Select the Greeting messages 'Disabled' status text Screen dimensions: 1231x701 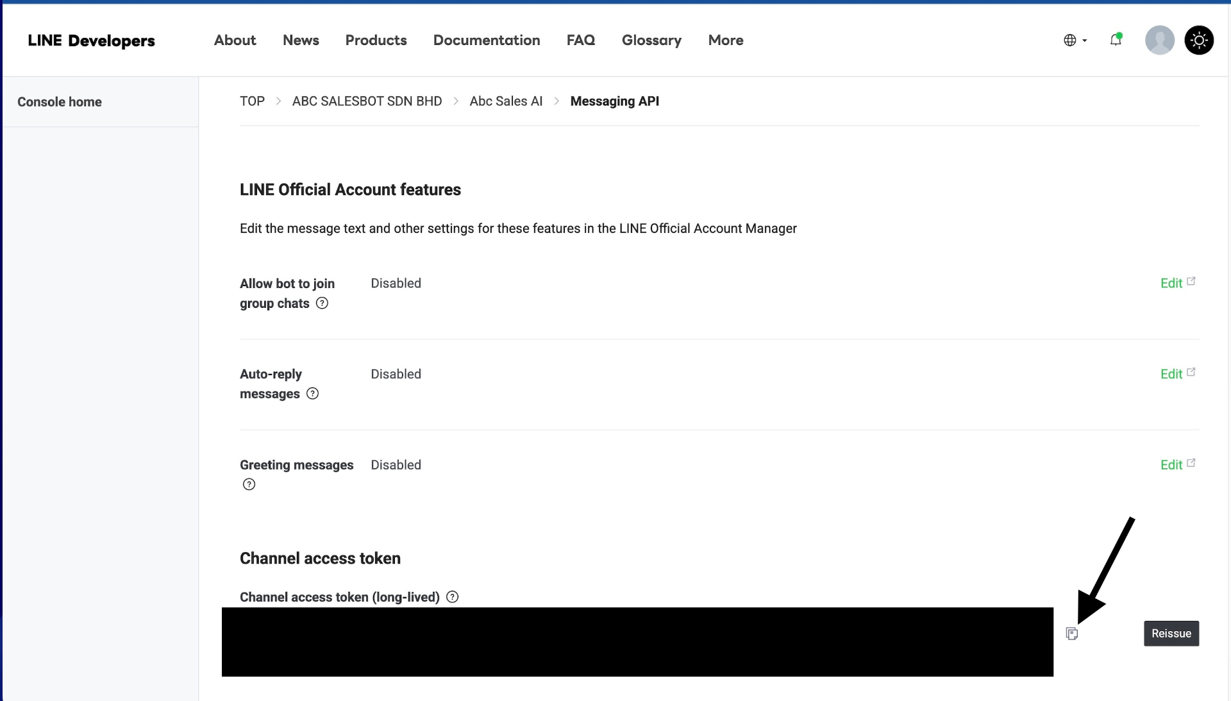coord(396,465)
